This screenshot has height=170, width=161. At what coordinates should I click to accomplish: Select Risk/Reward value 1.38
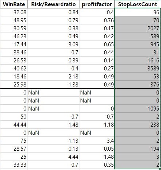point(53,85)
